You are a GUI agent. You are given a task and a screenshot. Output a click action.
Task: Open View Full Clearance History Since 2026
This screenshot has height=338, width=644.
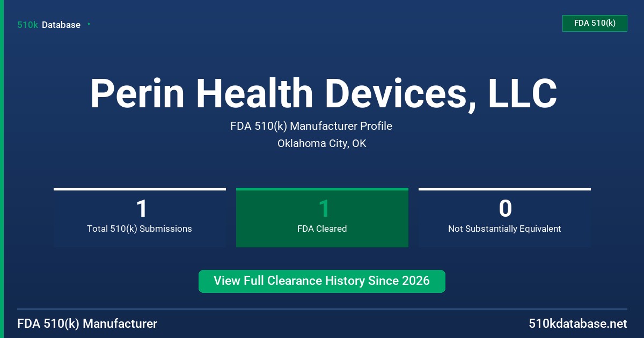322,281
